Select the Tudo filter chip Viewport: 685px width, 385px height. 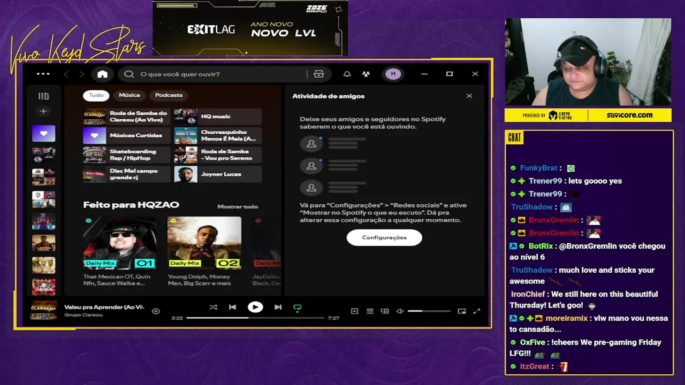pos(96,95)
